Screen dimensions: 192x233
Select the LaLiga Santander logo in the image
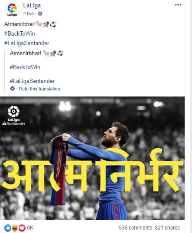pyautogui.click(x=13, y=116)
